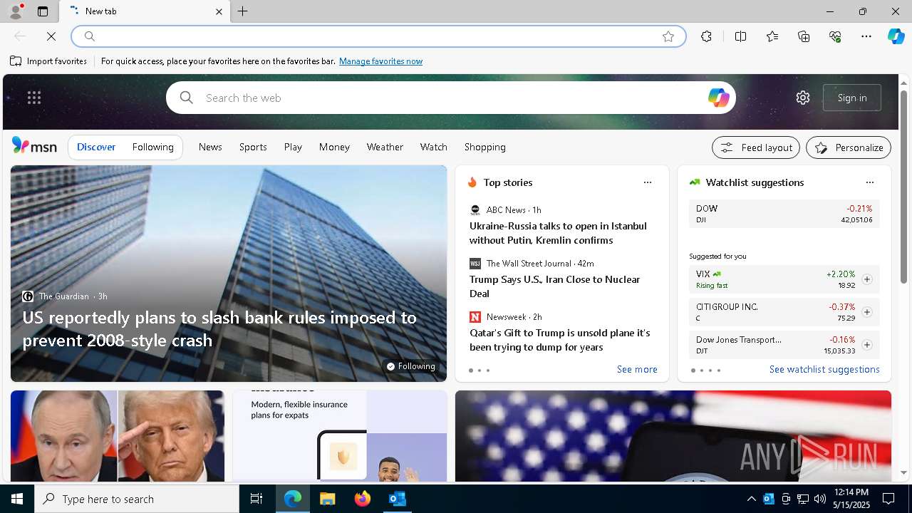
Task: Open the DOW index row
Action: [784, 214]
